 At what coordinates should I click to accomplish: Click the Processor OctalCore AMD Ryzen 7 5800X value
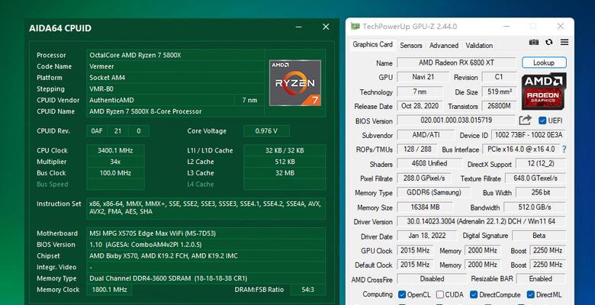[x=175, y=56]
